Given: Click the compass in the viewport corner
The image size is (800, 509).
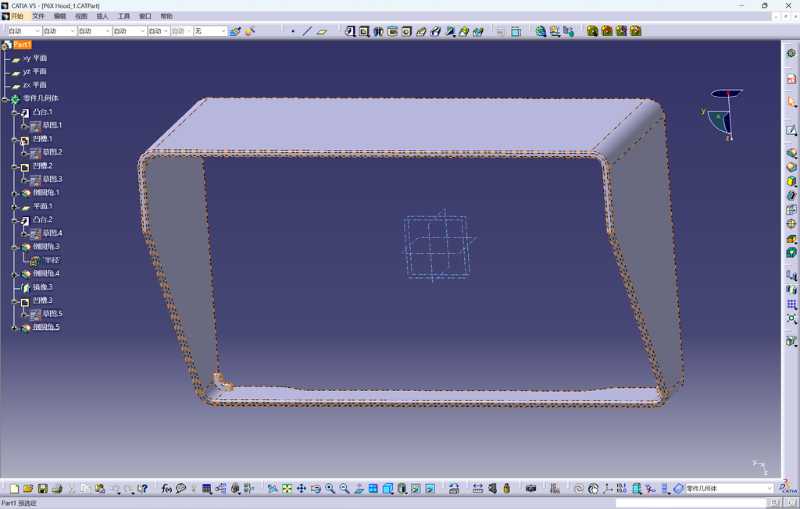Looking at the screenshot, I should click(724, 115).
